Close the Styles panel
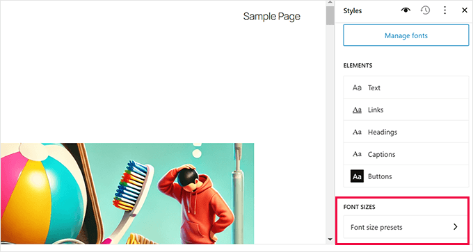Screen dimensions: 473x252 tap(465, 10)
